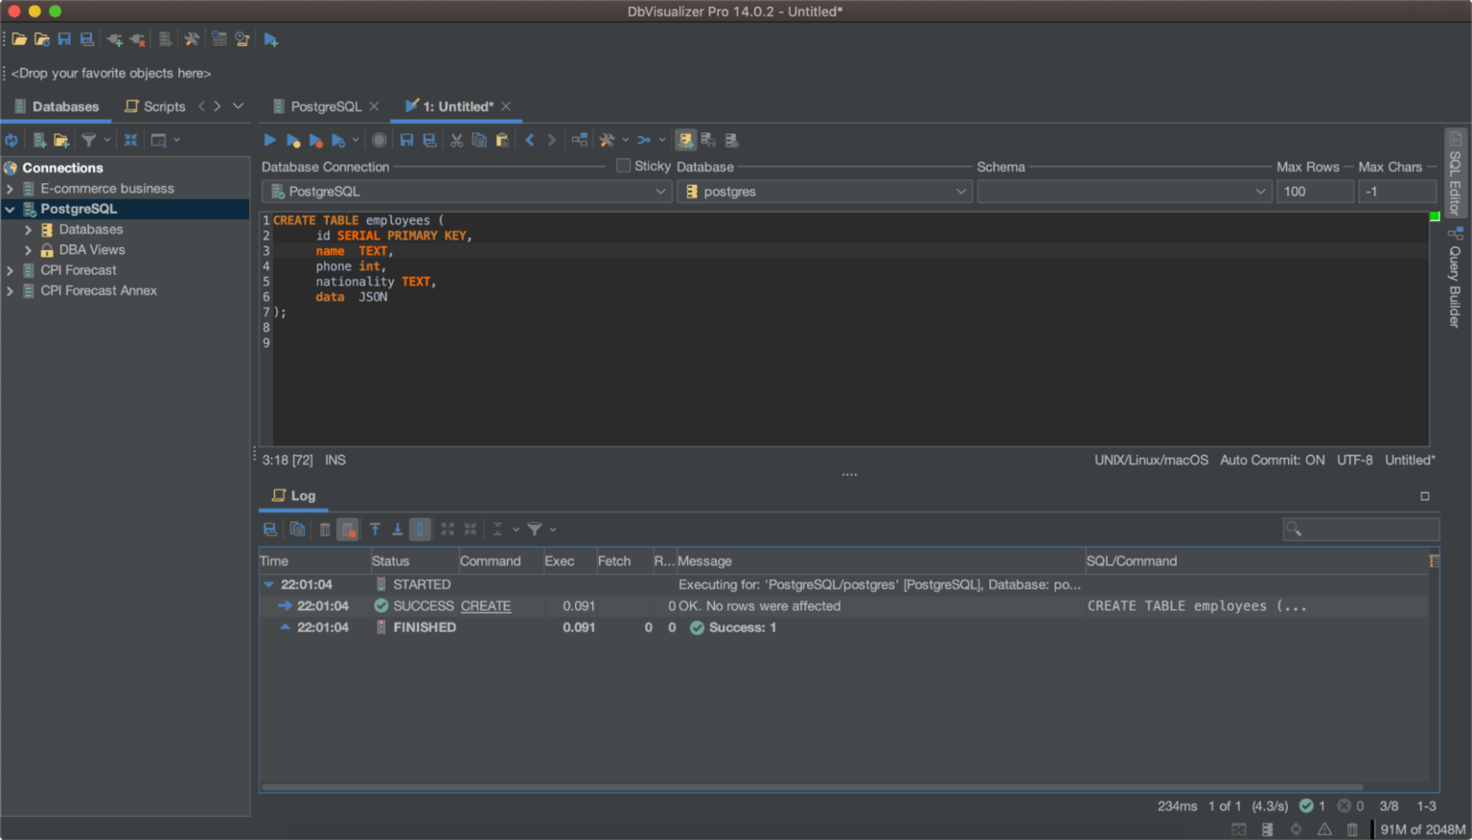Click the Paste icon in the editor toolbar
Screen dimensions: 1472x840
point(501,140)
